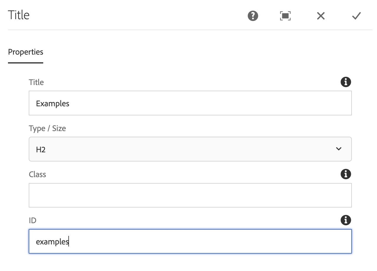Confirm changes with the checkmark Done icon
Screen dimensions: 377x271
pyautogui.click(x=357, y=16)
